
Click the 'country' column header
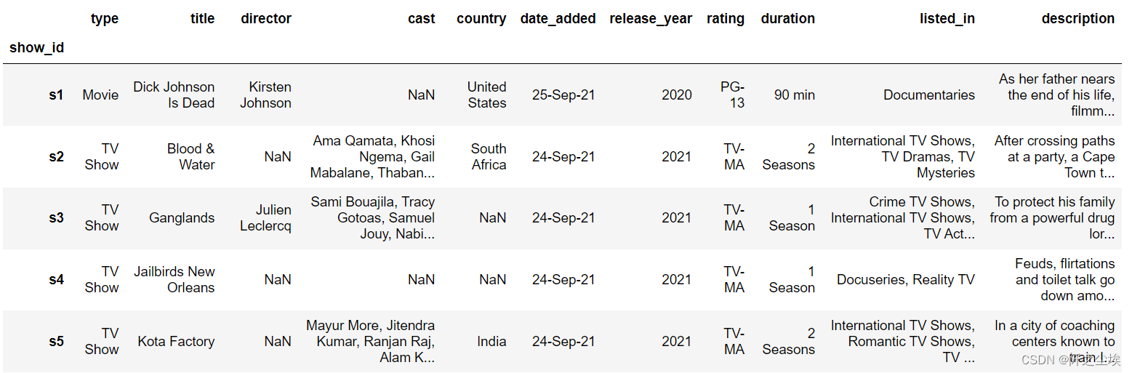point(481,19)
